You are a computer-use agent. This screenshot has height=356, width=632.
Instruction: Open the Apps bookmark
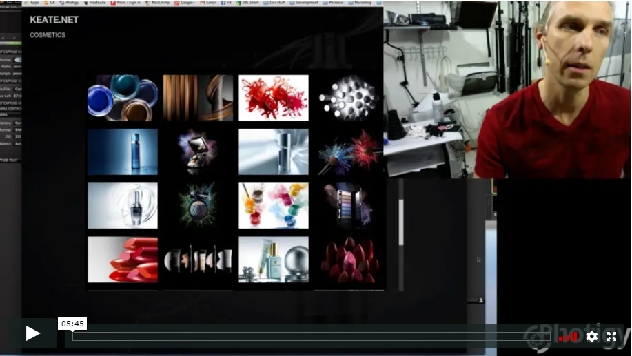point(32,3)
